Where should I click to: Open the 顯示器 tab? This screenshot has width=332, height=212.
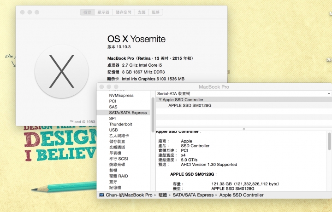coord(104,12)
